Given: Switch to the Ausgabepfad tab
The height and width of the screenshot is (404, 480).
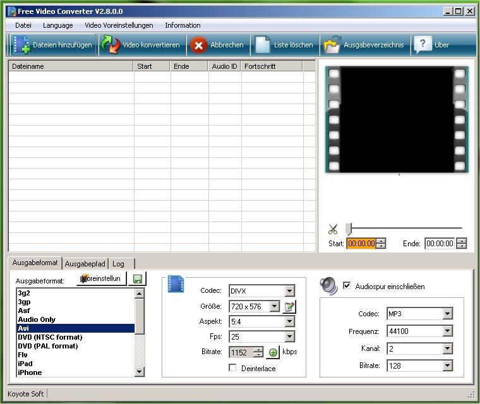Looking at the screenshot, I should coord(85,264).
